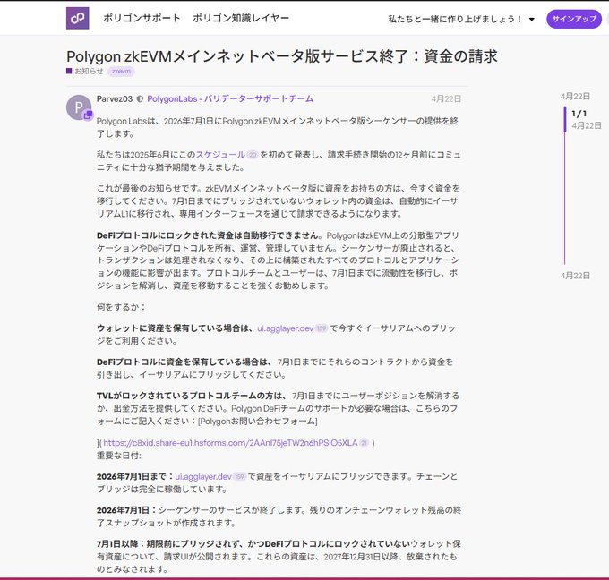This screenshot has width=609, height=580.
Task: Open the スケジュール link
Action: tap(220, 155)
